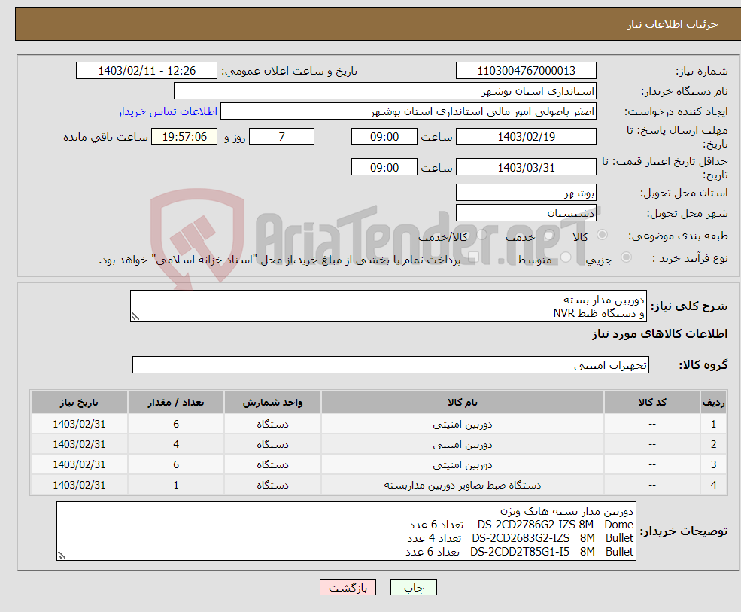Screen dimensions: 741x612
Task: Open اطلاعات تماس خریدار link
Action: (x=168, y=111)
